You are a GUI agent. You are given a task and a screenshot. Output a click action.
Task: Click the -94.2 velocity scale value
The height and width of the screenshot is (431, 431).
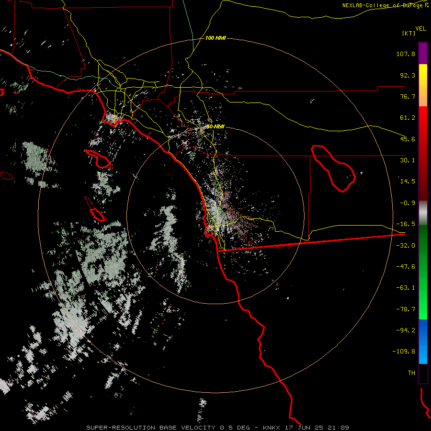tap(406, 330)
